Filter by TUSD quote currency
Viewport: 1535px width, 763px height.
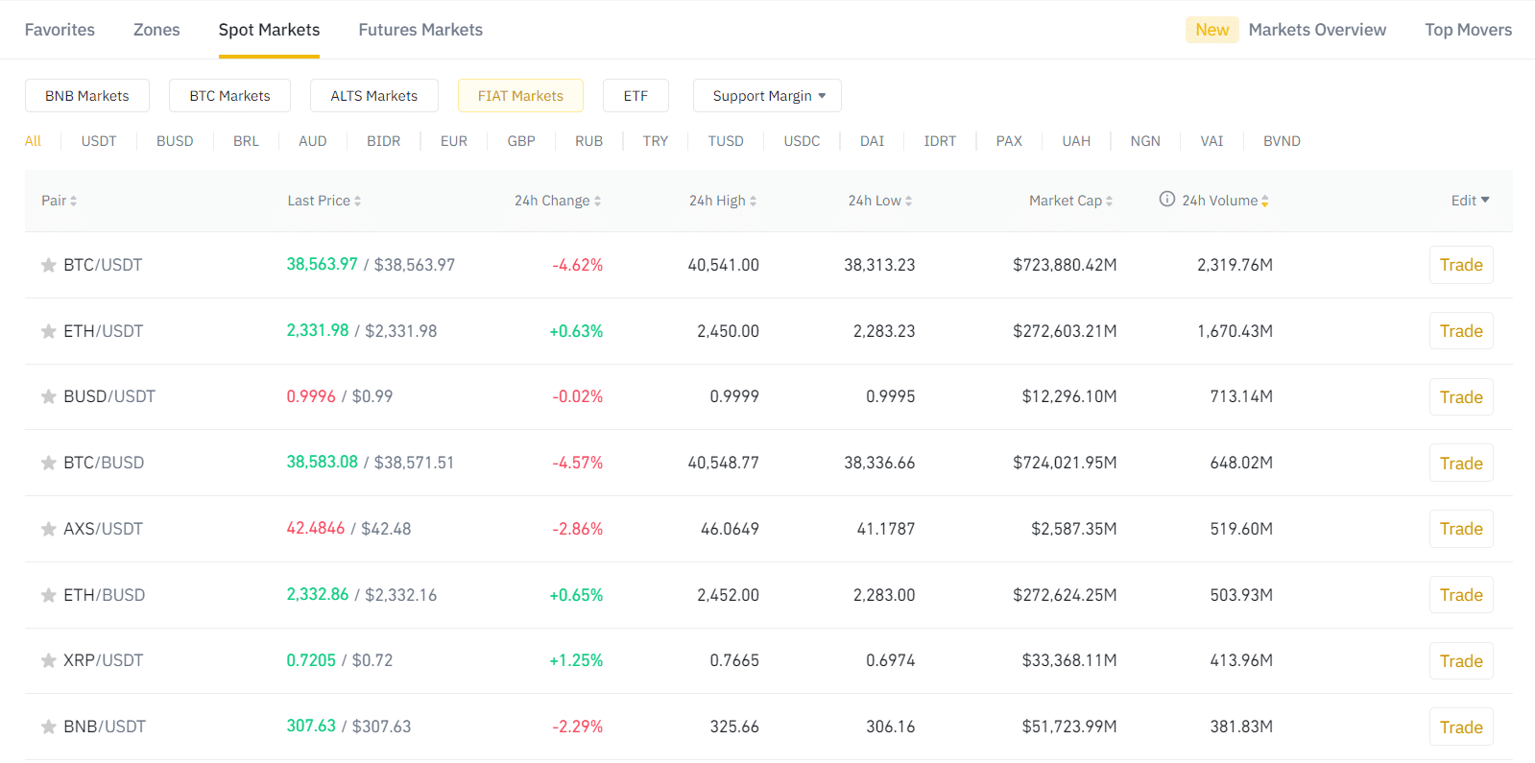point(726,141)
